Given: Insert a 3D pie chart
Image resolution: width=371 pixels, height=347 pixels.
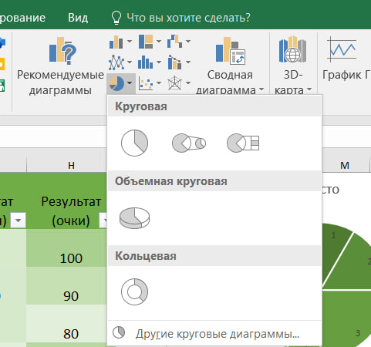Looking at the screenshot, I should click(134, 218).
